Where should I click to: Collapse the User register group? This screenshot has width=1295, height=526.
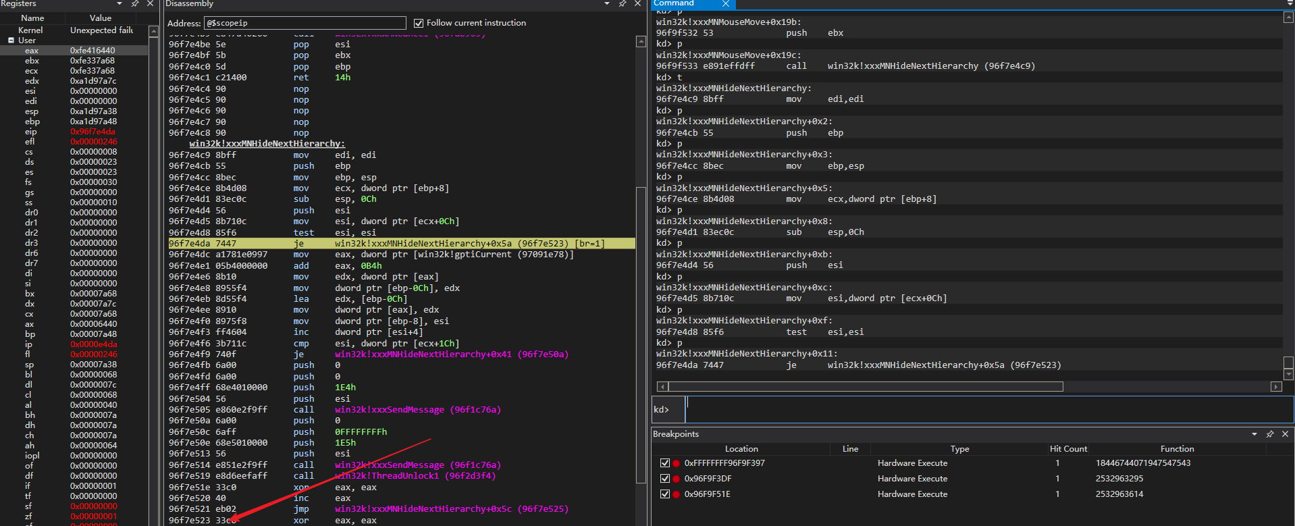[x=11, y=41]
